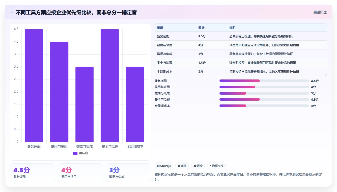The image size is (337, 192).
Task: Click the 全周期成本 bar in the chart
Action: point(135,104)
